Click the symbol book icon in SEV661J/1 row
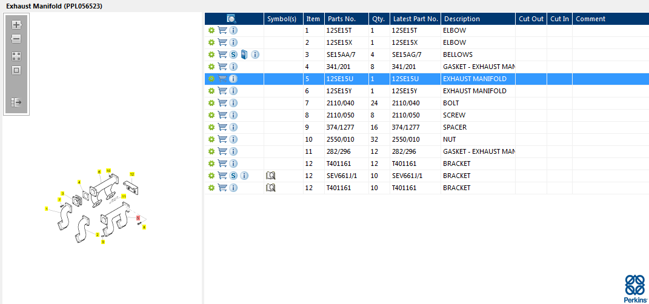The height and width of the screenshot is (304, 649). pyautogui.click(x=271, y=176)
